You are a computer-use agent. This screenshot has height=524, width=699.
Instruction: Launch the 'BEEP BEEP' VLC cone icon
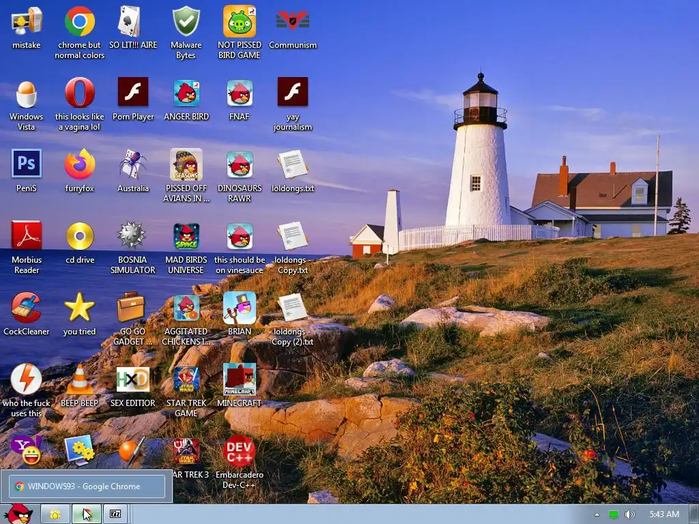[80, 379]
